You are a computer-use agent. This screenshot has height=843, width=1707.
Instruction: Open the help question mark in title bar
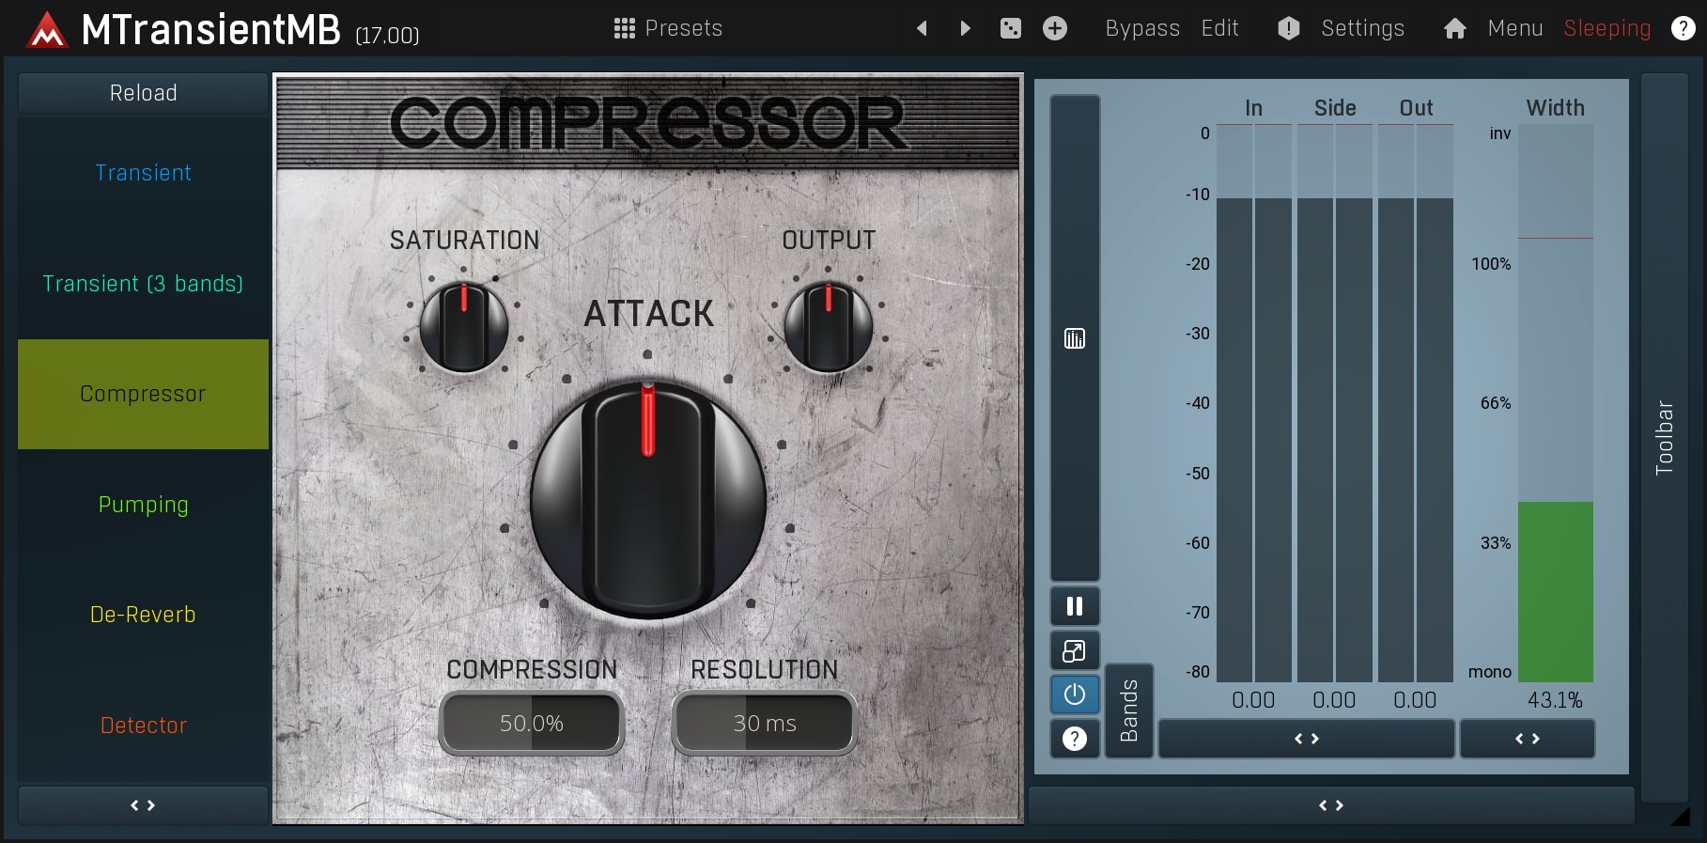tap(1683, 28)
